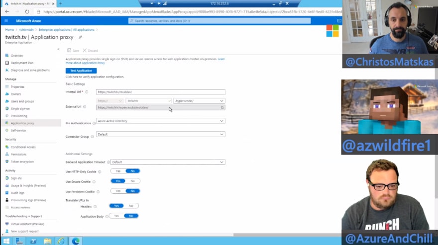438x245 pixels.
Task: Launch PowerShell from the taskbar
Action: pos(33,241)
